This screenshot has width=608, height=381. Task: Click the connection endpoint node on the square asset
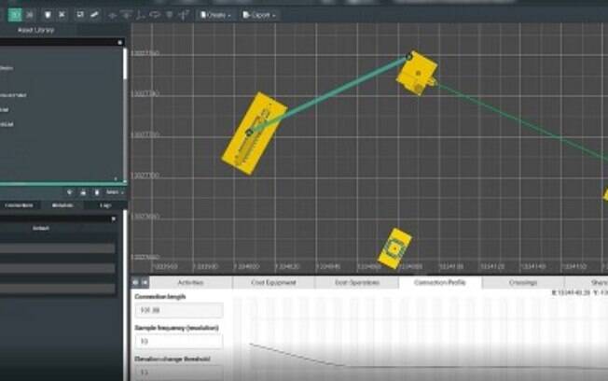point(408,57)
